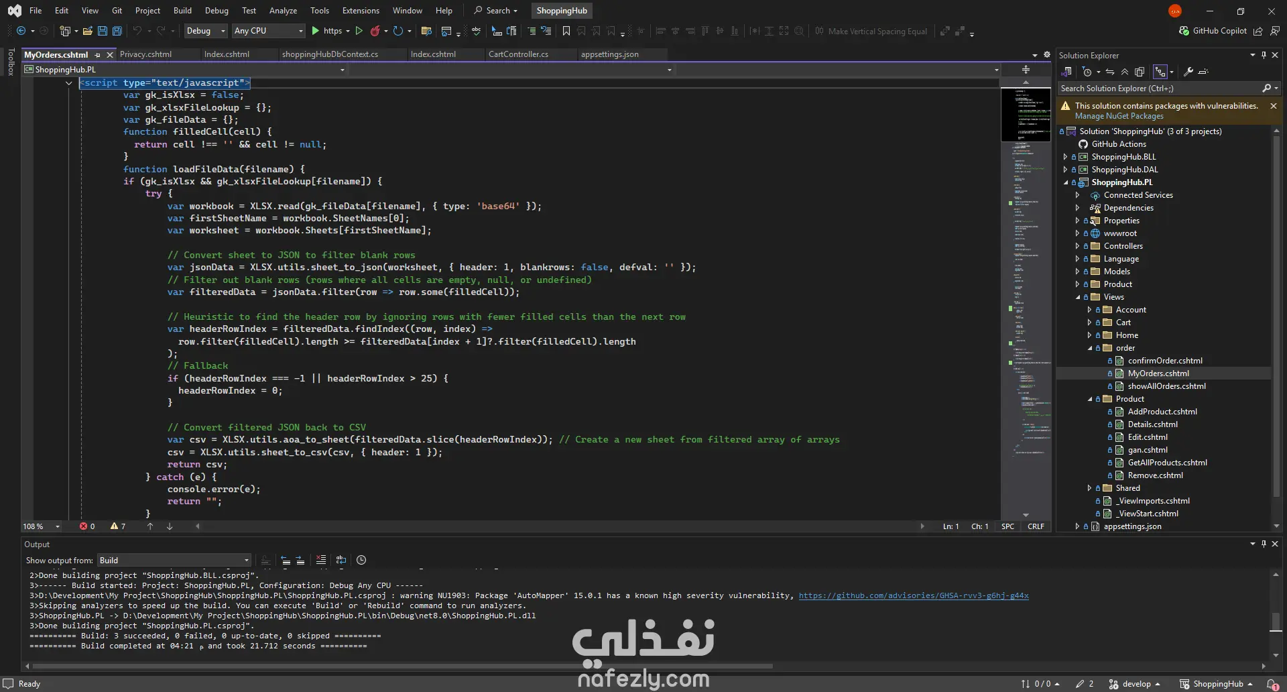1287x692 pixels.
Task: Open the Show output from Build dropdown
Action: (174, 560)
